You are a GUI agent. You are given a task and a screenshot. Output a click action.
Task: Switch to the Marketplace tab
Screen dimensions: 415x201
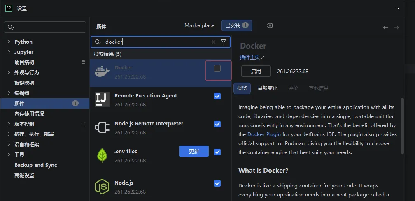[x=199, y=25]
